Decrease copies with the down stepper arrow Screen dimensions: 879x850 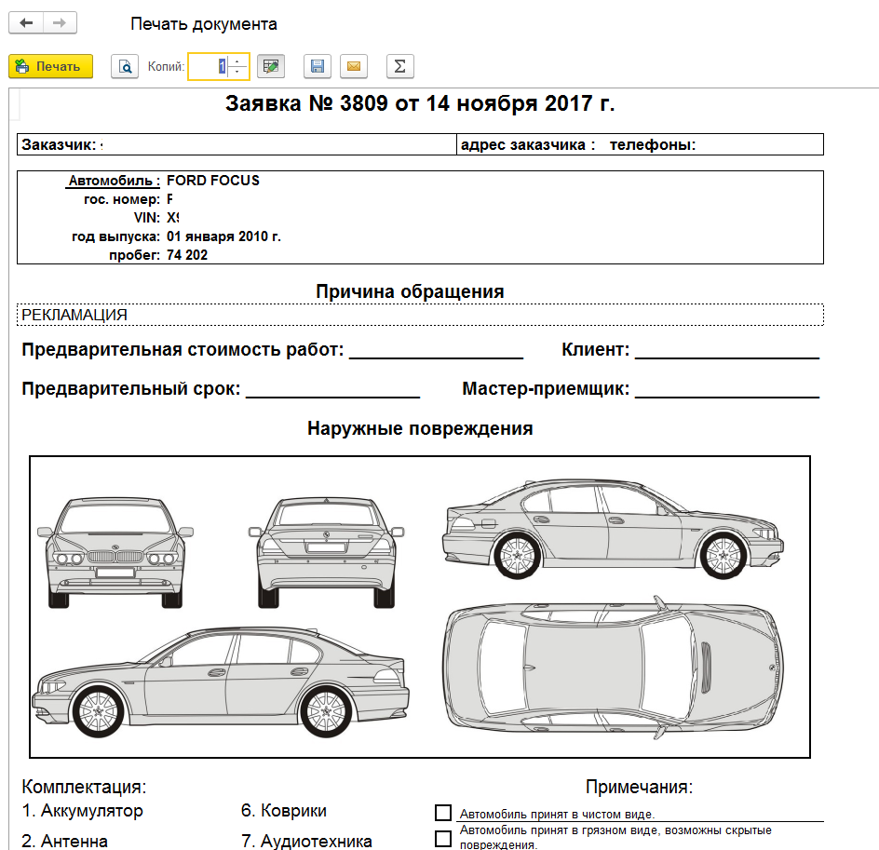coord(238,72)
